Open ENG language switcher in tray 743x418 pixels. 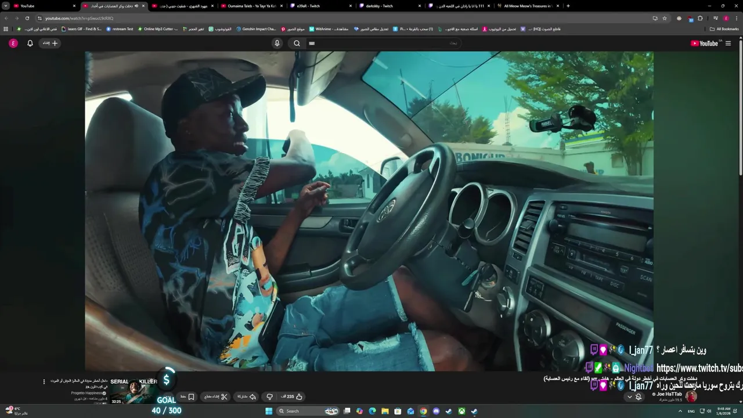click(x=691, y=411)
